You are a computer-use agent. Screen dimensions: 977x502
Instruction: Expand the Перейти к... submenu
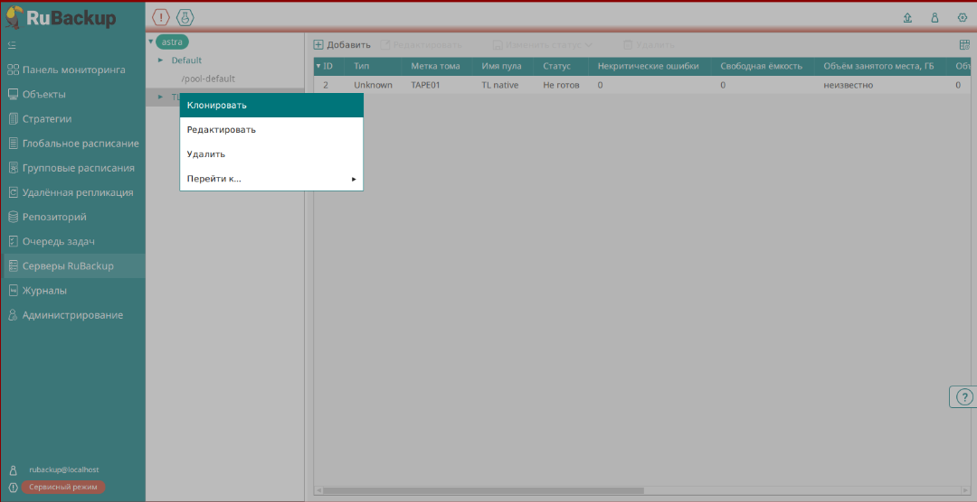(271, 179)
